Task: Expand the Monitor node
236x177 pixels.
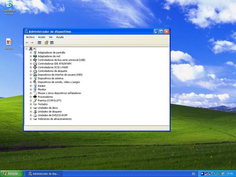Action: 31,89
